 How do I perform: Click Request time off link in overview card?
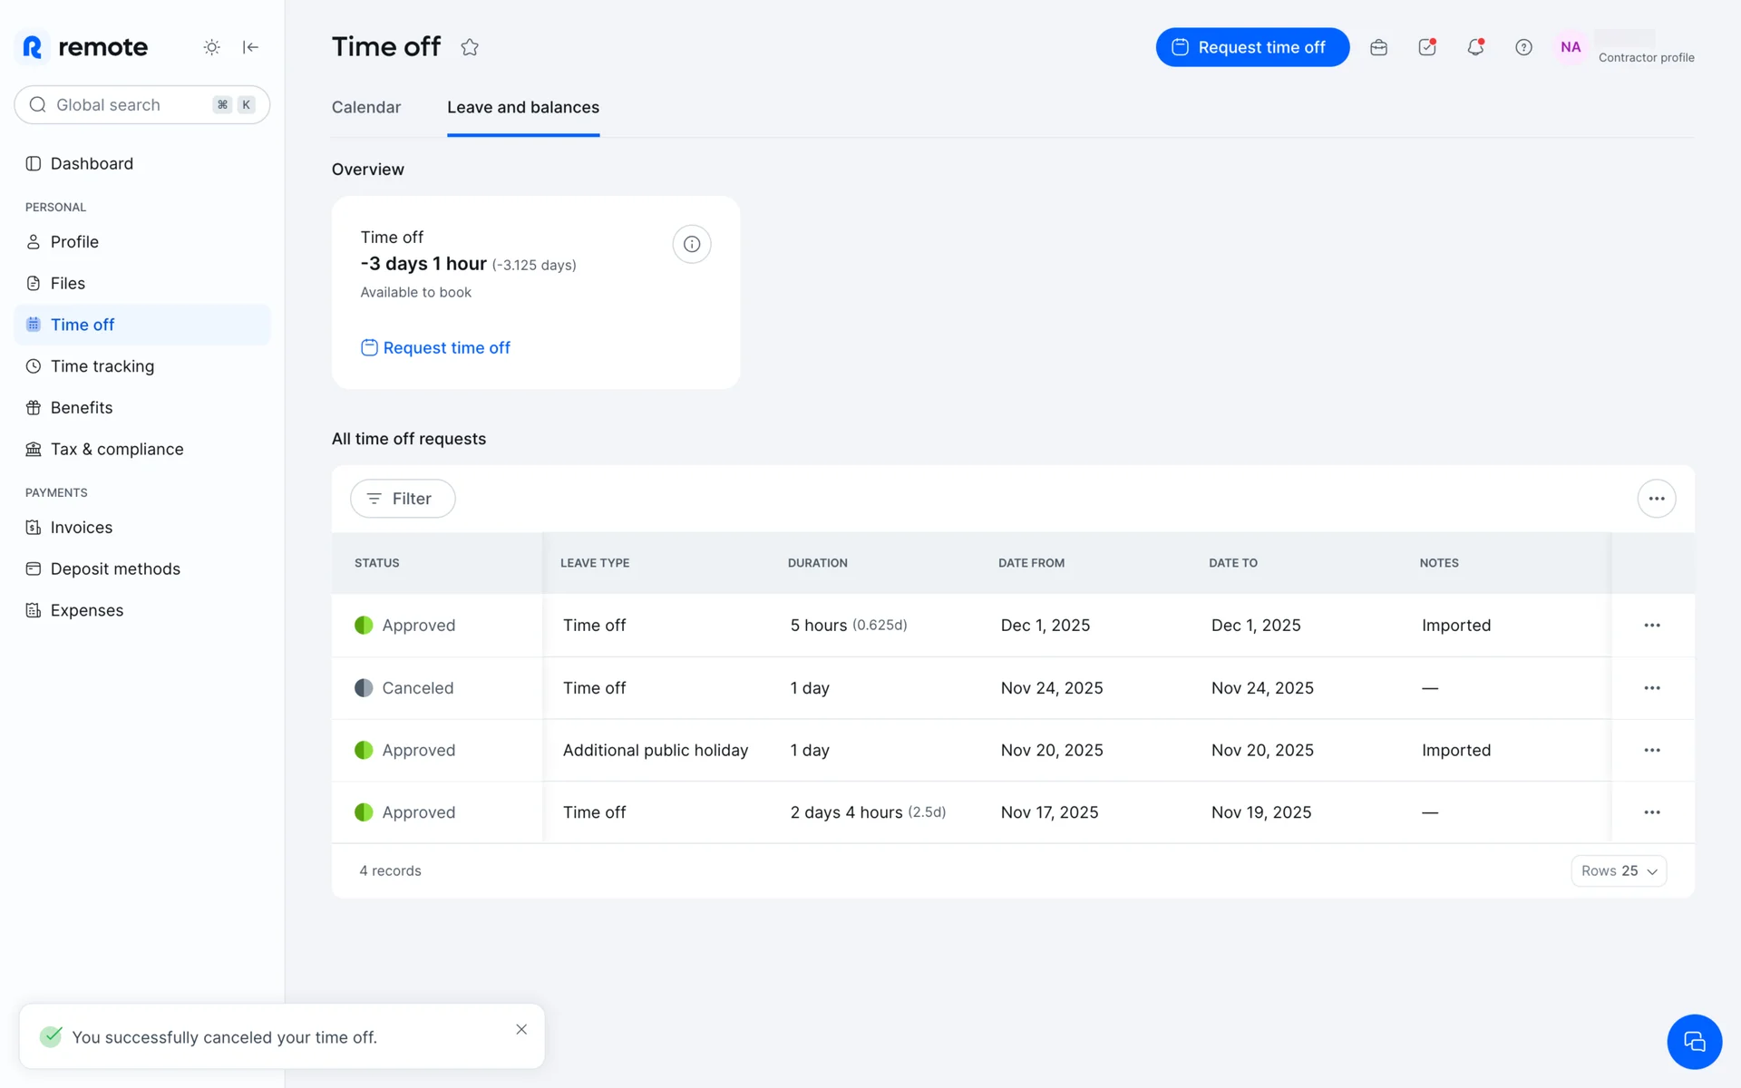coord(436,348)
